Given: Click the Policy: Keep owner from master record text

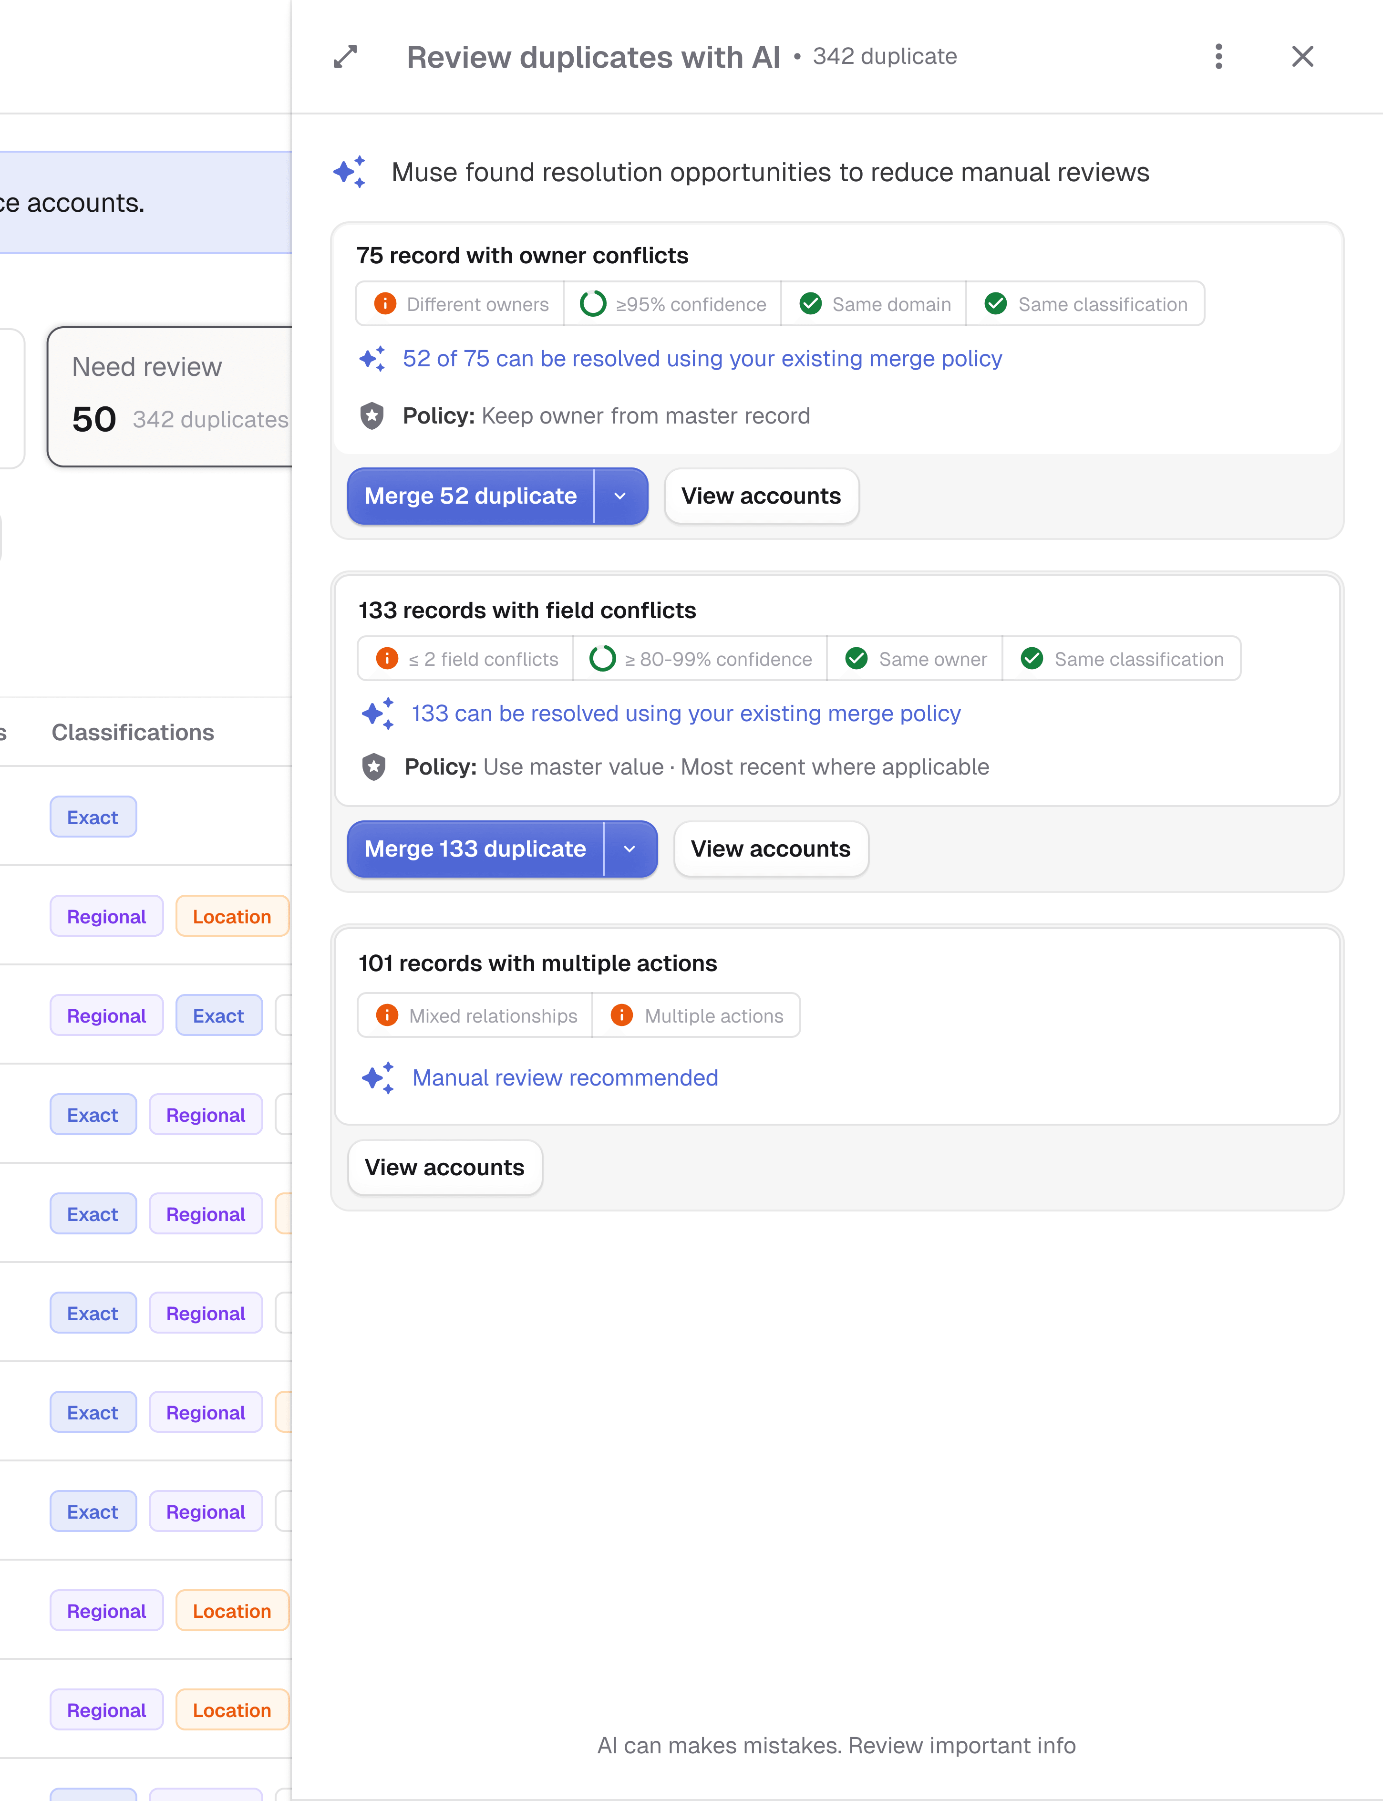Looking at the screenshot, I should click(x=606, y=416).
